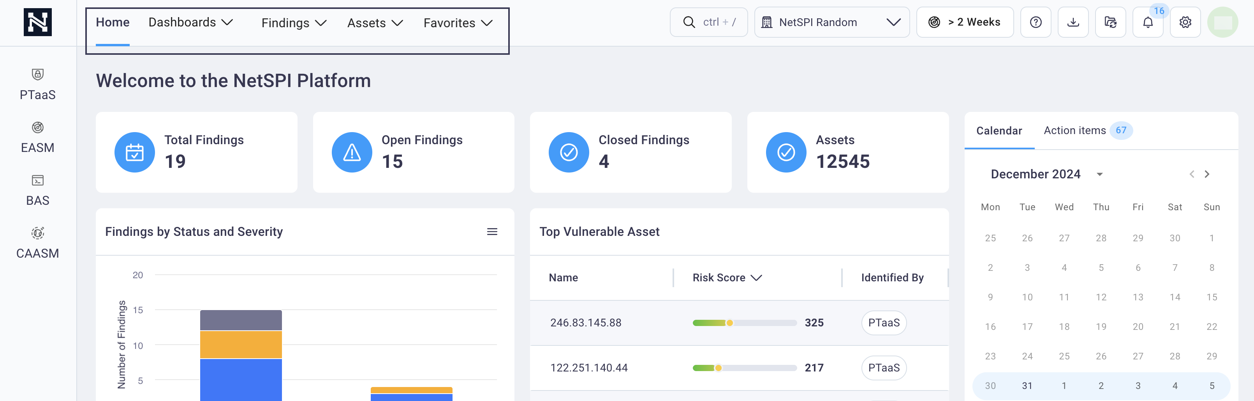Screen dimensions: 1254x401
Task: Focus the ctrl + / search field
Action: coord(709,22)
